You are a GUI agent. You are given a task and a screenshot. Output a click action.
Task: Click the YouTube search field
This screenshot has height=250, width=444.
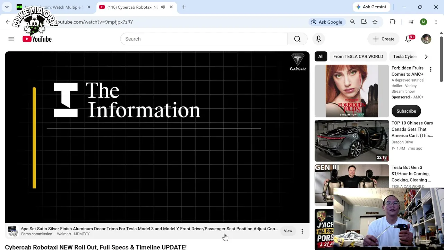click(204, 39)
